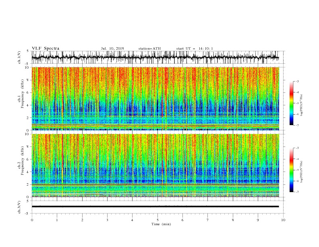Screen dimensions: 319x247
Task: Click the ch.2 'log(PSD)(V²/Hz)' colorbar label
Action: click(x=301, y=172)
